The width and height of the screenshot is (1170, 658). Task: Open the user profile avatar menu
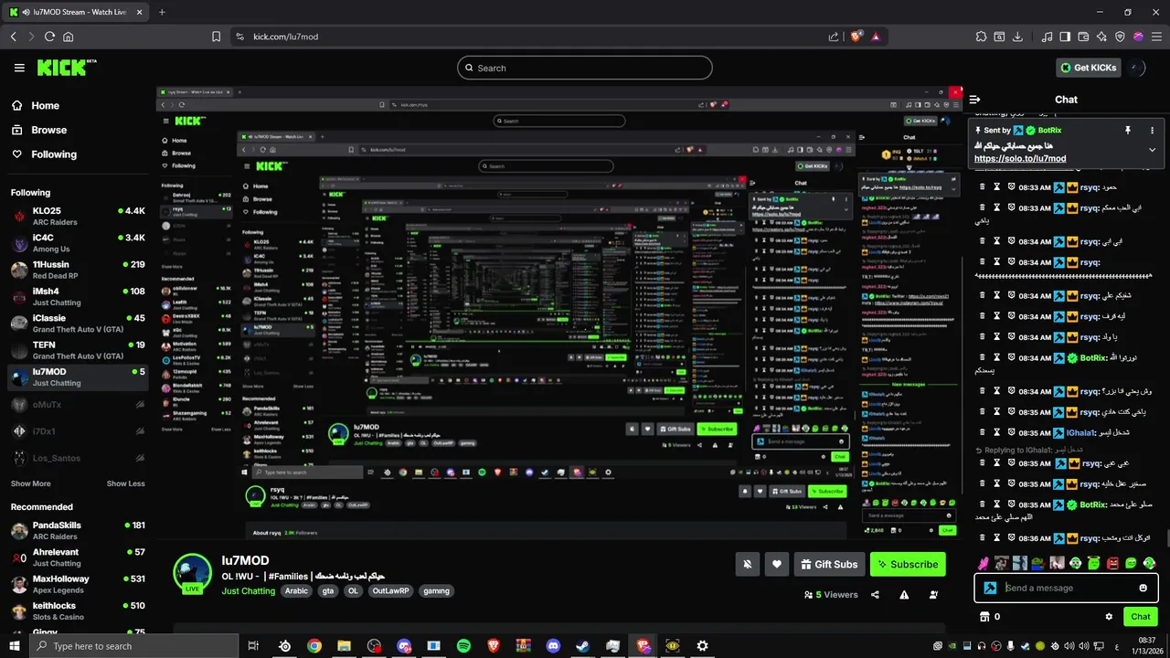(1138, 68)
